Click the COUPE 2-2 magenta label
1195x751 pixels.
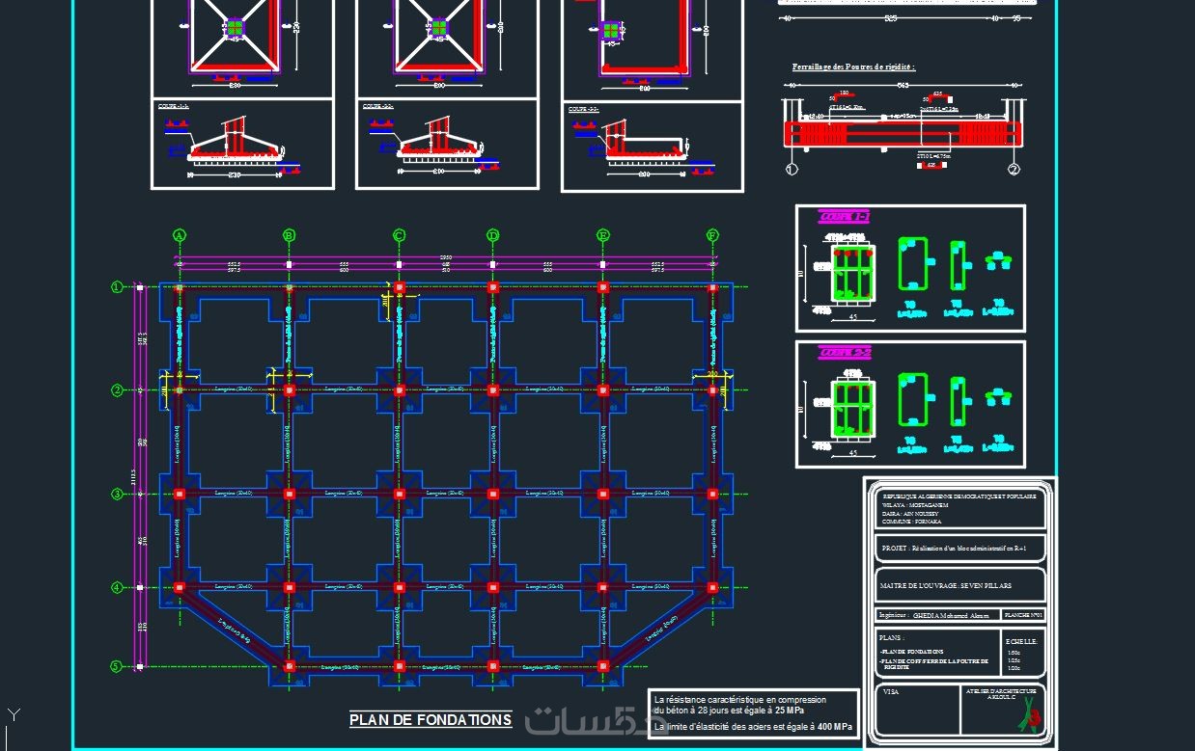coord(845,353)
